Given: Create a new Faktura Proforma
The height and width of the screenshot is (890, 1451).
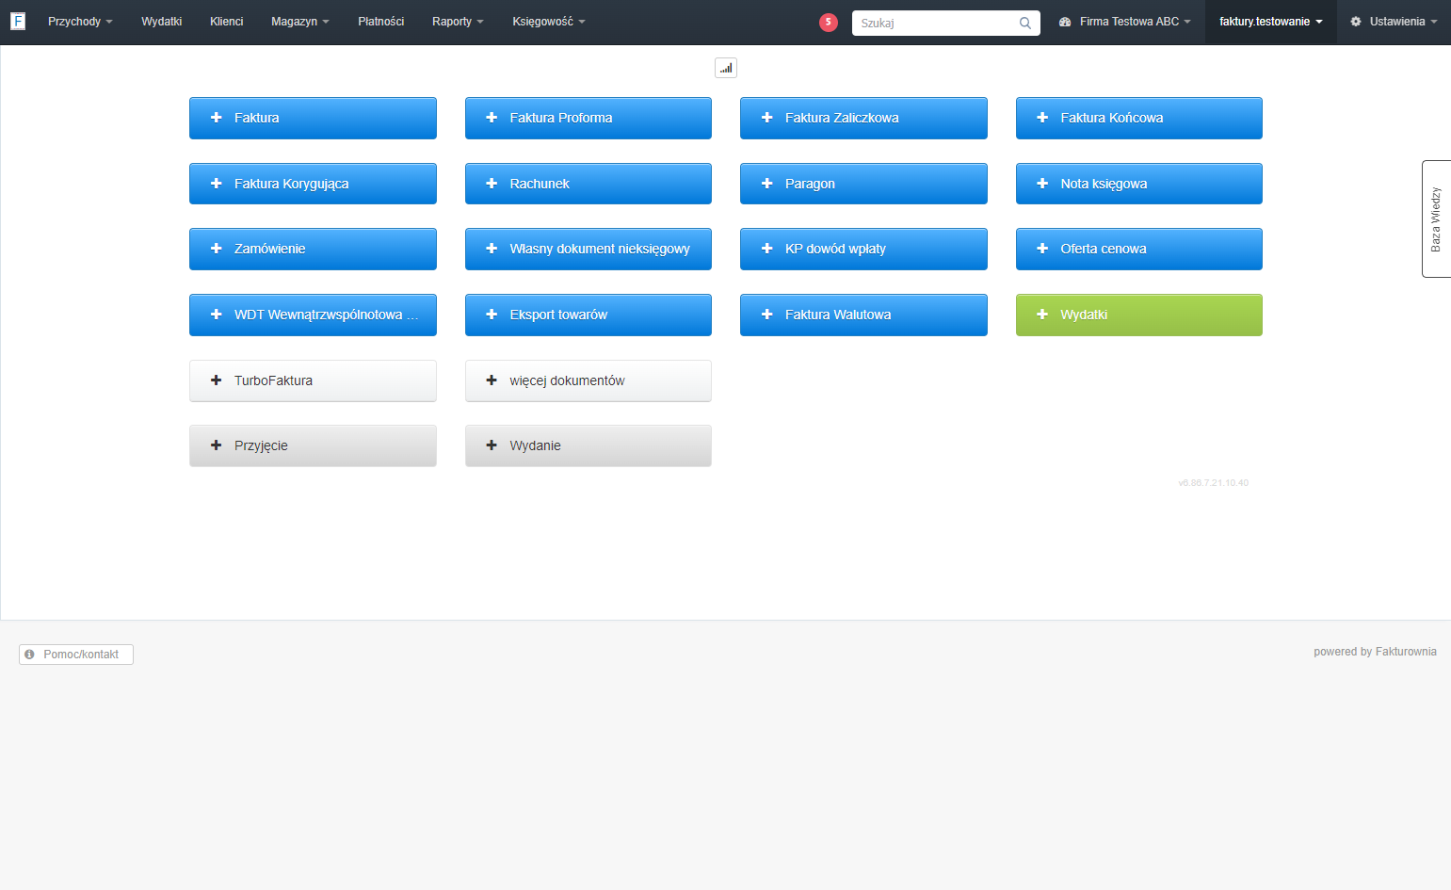Looking at the screenshot, I should click(x=588, y=118).
